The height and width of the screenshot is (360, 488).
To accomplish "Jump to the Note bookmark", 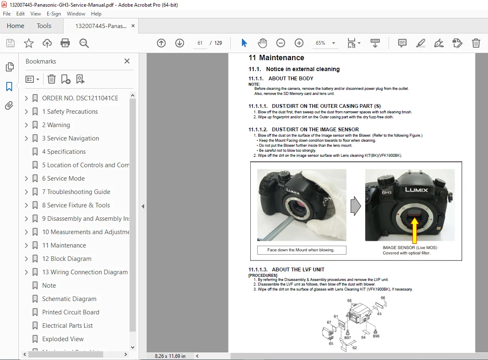I will pos(49,286).
